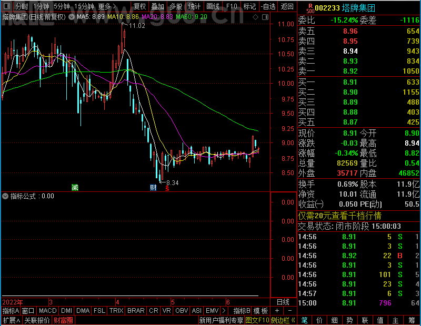
Task: Click the 仅需20元查看千档行情 link
Action: coord(339,216)
